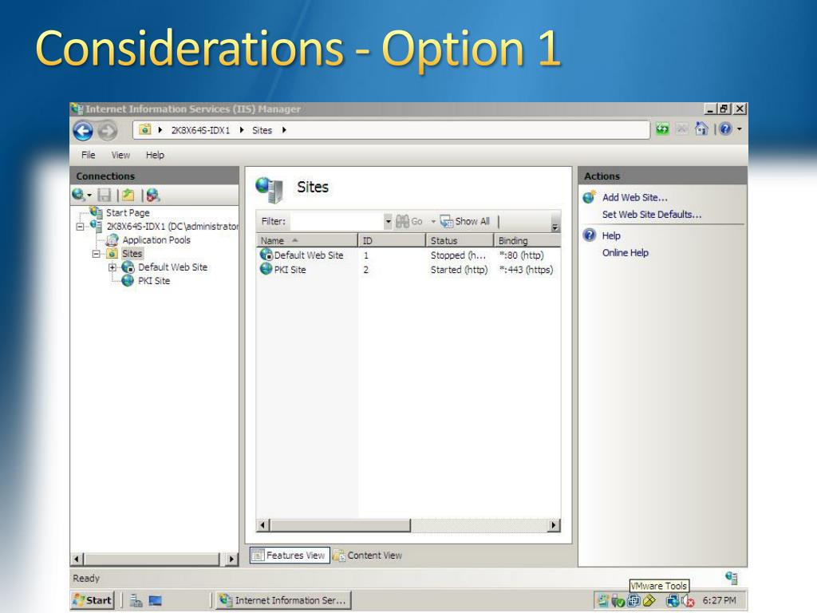Screen dimensions: 817x613
Task: Click Sites list horizontal scrollbar left arrow
Action: [262, 525]
